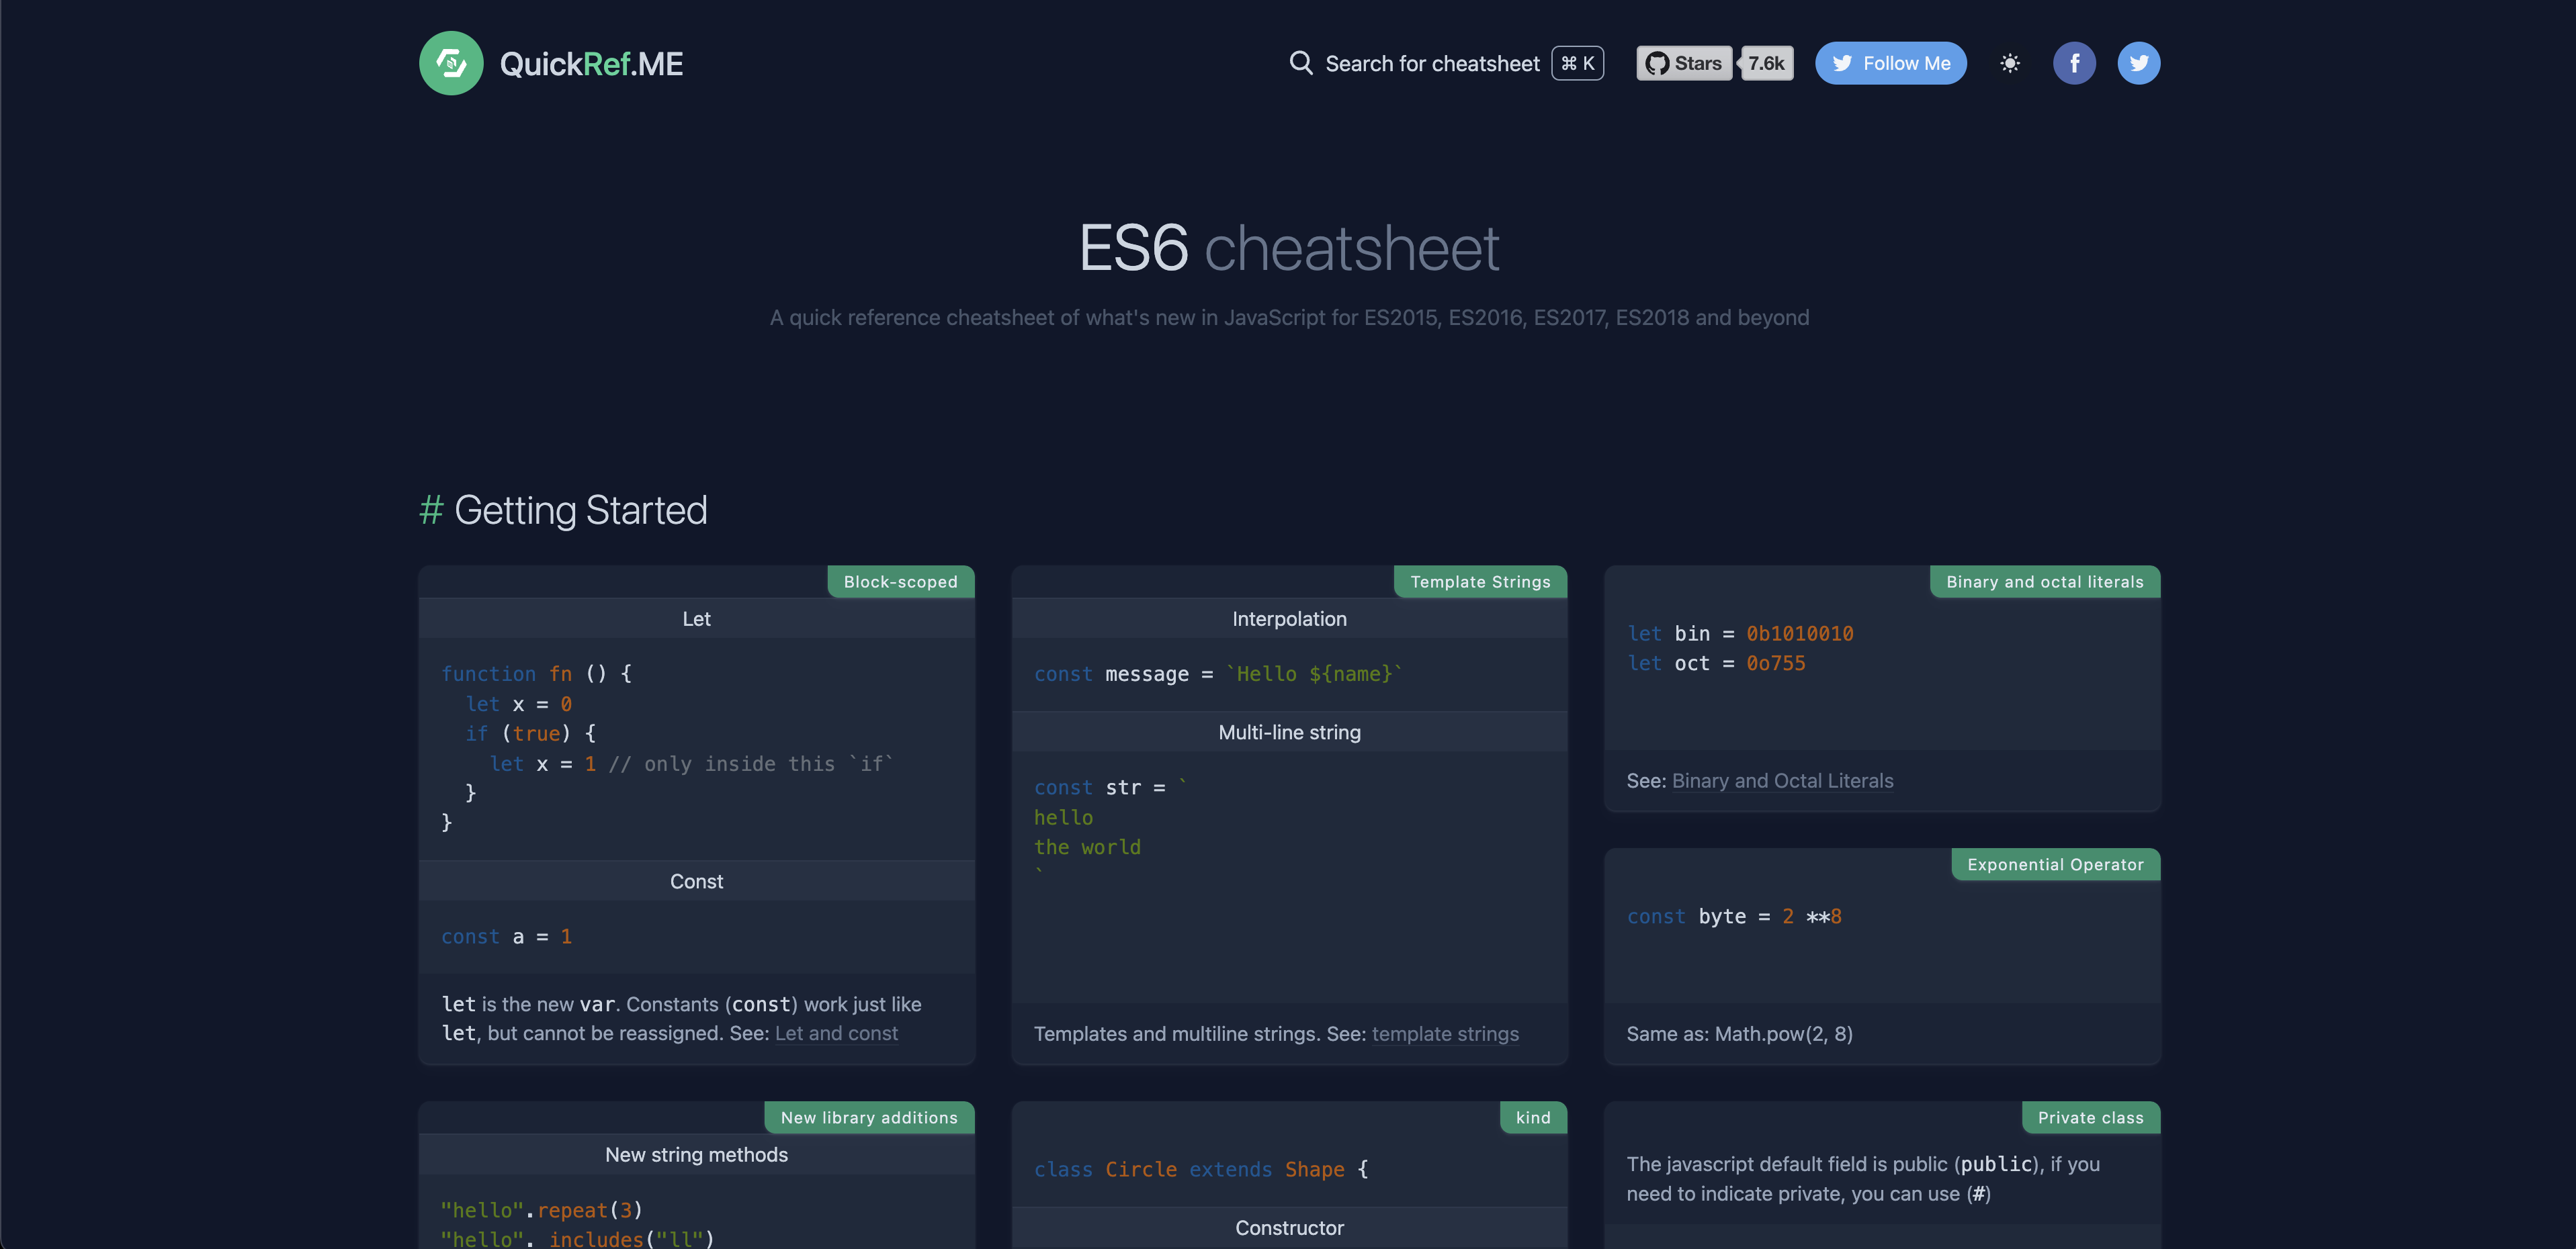Click the page subtitle about ES2015 to ES2018

(x=1289, y=317)
